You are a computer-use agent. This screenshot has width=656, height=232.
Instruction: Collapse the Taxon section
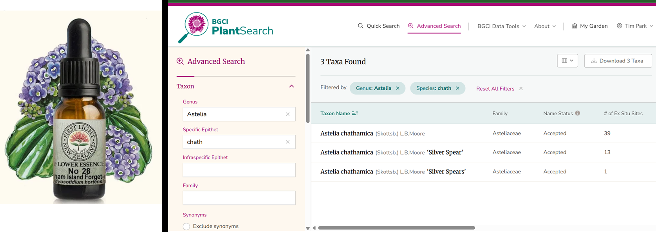(291, 86)
